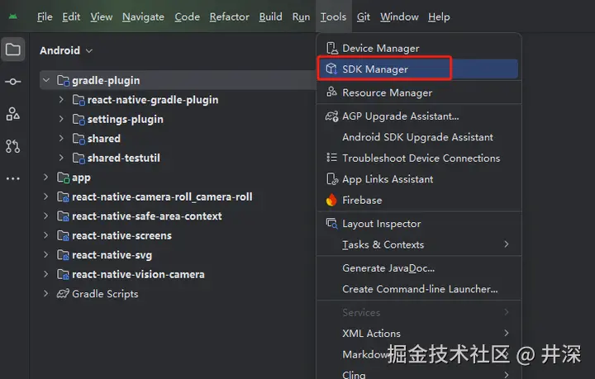Open the Commit tool window icon

(13, 82)
